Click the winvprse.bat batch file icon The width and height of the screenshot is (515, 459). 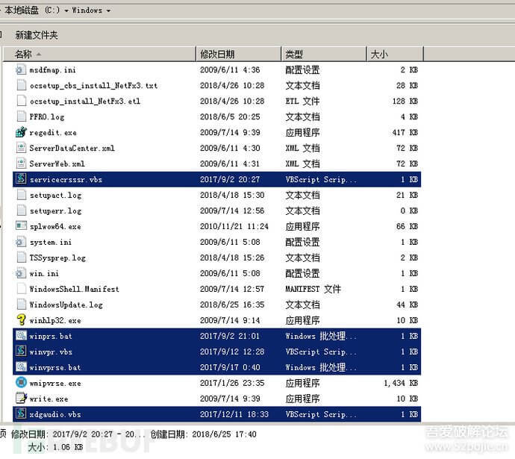(x=21, y=367)
